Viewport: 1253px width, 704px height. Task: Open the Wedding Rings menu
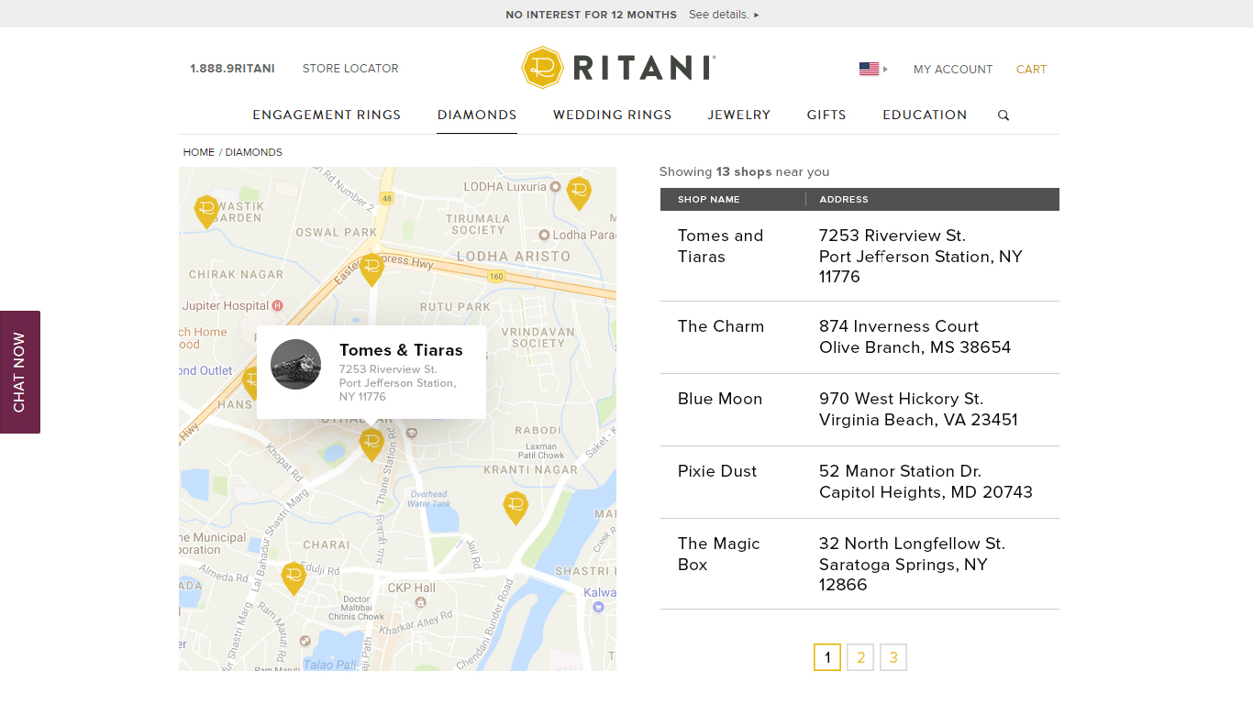(612, 115)
